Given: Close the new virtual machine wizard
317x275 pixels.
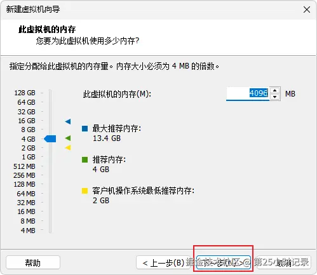Looking at the screenshot, I should (x=307, y=10).
